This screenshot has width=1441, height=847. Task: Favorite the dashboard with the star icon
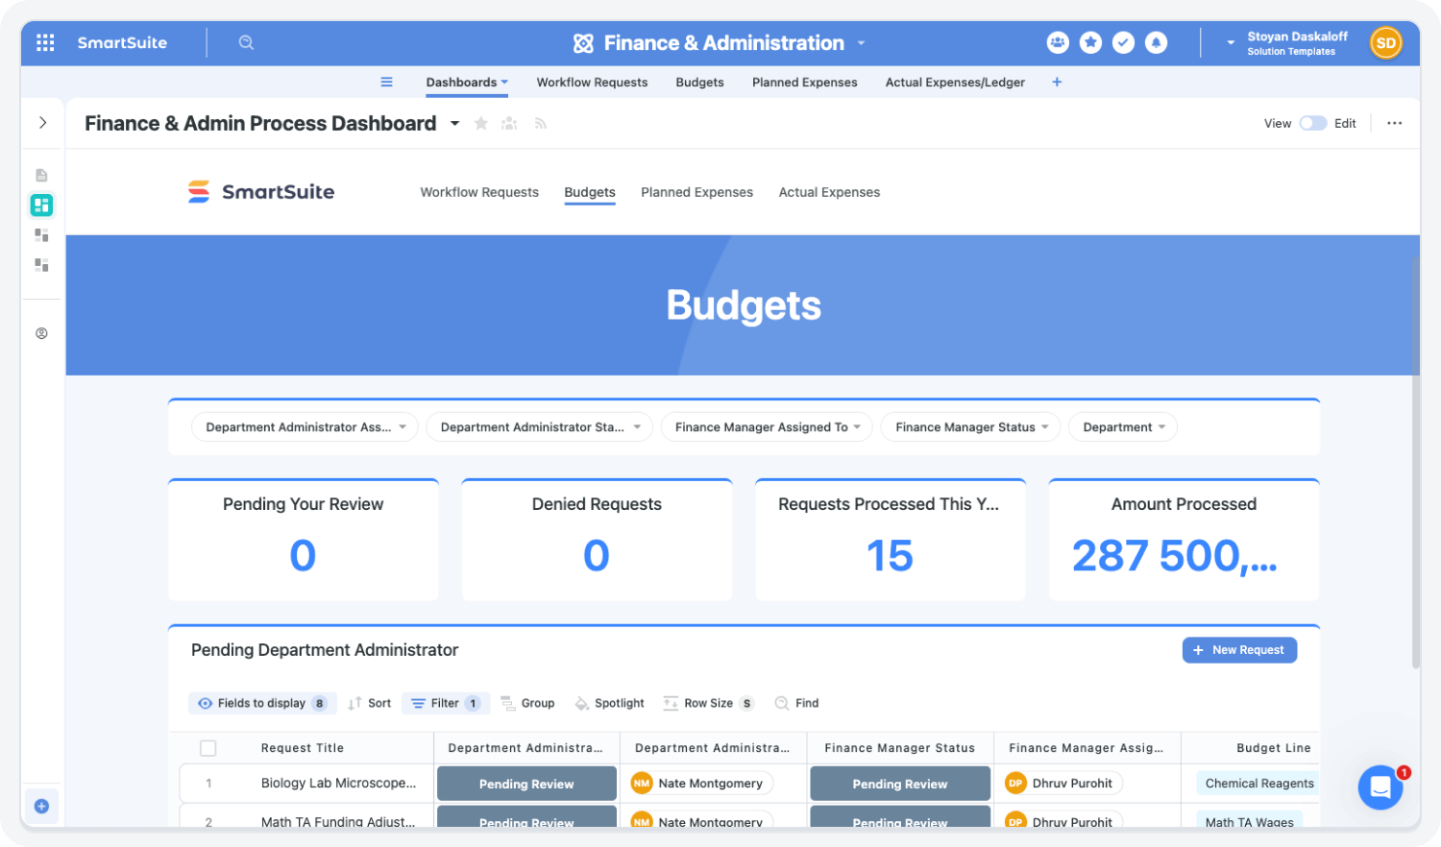point(481,123)
